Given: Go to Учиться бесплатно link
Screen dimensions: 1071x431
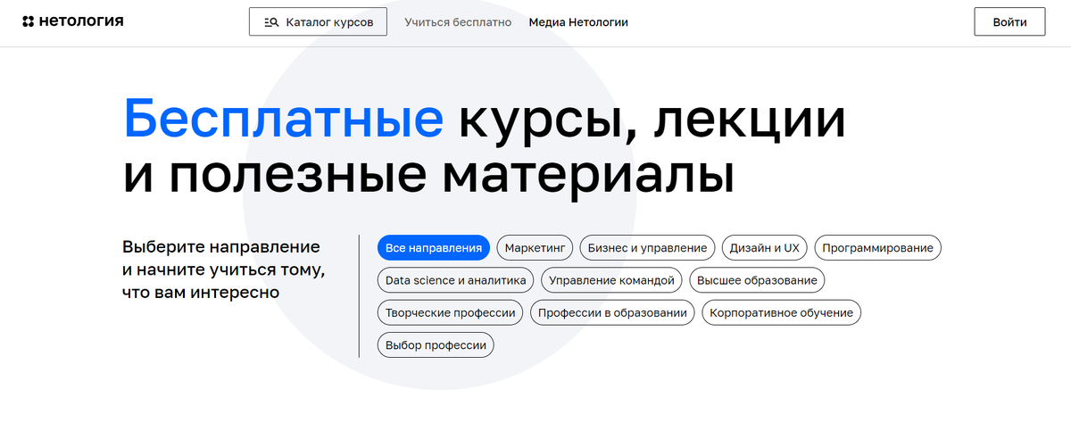Looking at the screenshot, I should point(458,21).
